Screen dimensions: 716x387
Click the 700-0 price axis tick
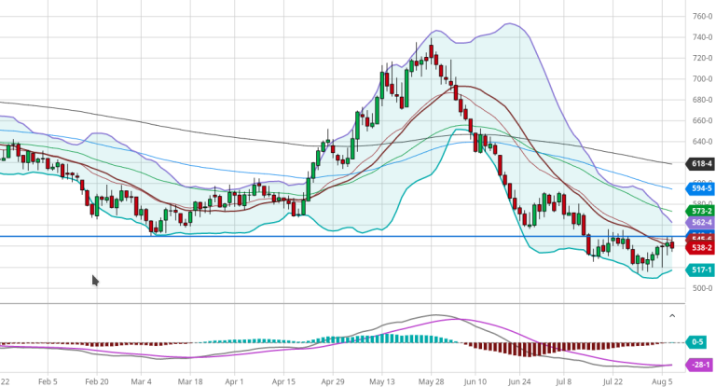tap(701, 79)
